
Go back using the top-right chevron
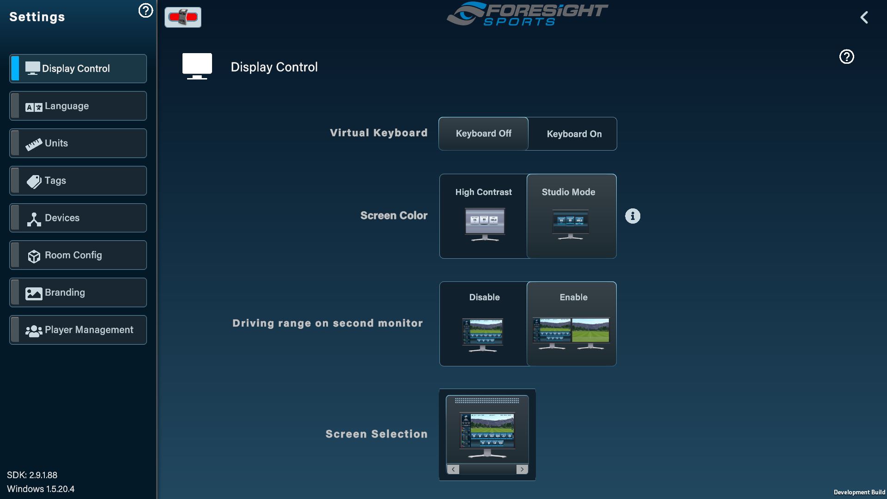point(864,18)
